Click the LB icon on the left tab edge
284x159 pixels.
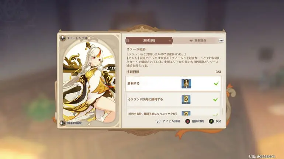coord(128,41)
